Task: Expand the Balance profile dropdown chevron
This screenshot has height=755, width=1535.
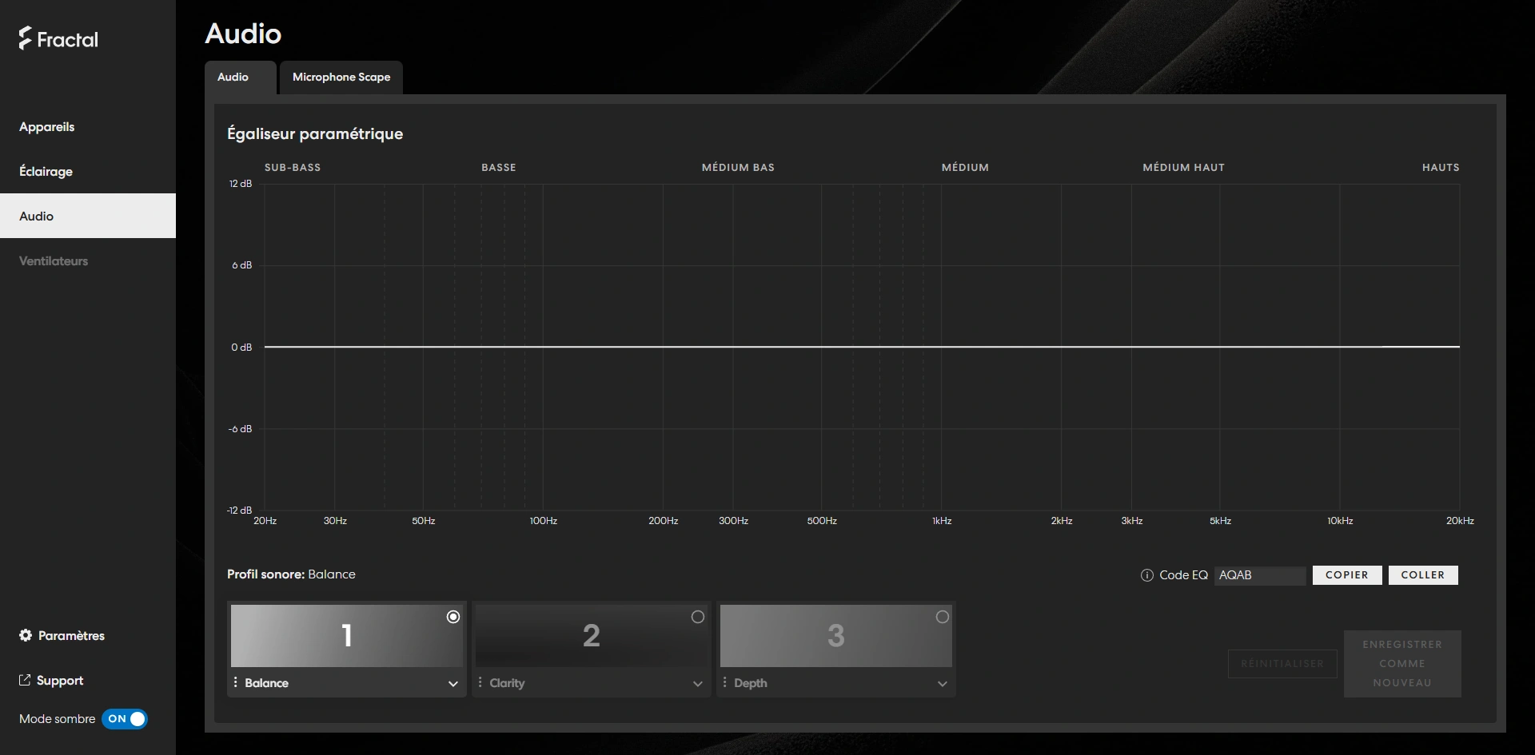Action: (453, 684)
